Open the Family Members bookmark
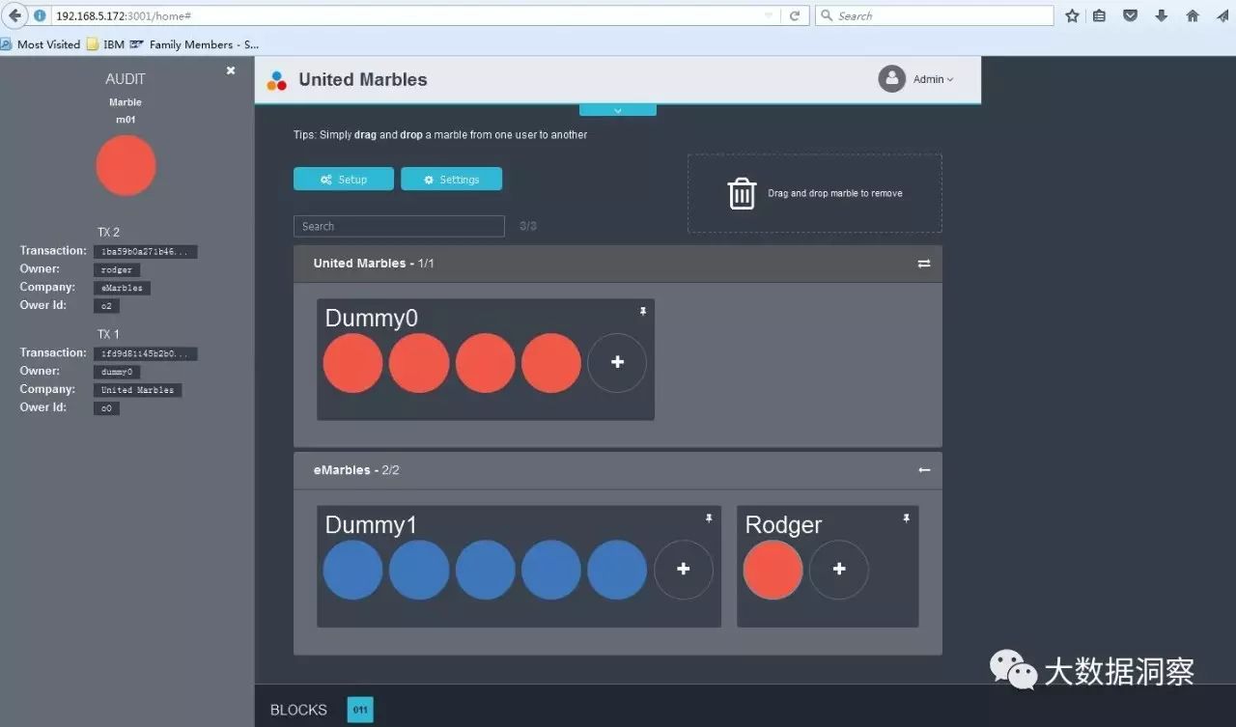1236x727 pixels. 194,44
